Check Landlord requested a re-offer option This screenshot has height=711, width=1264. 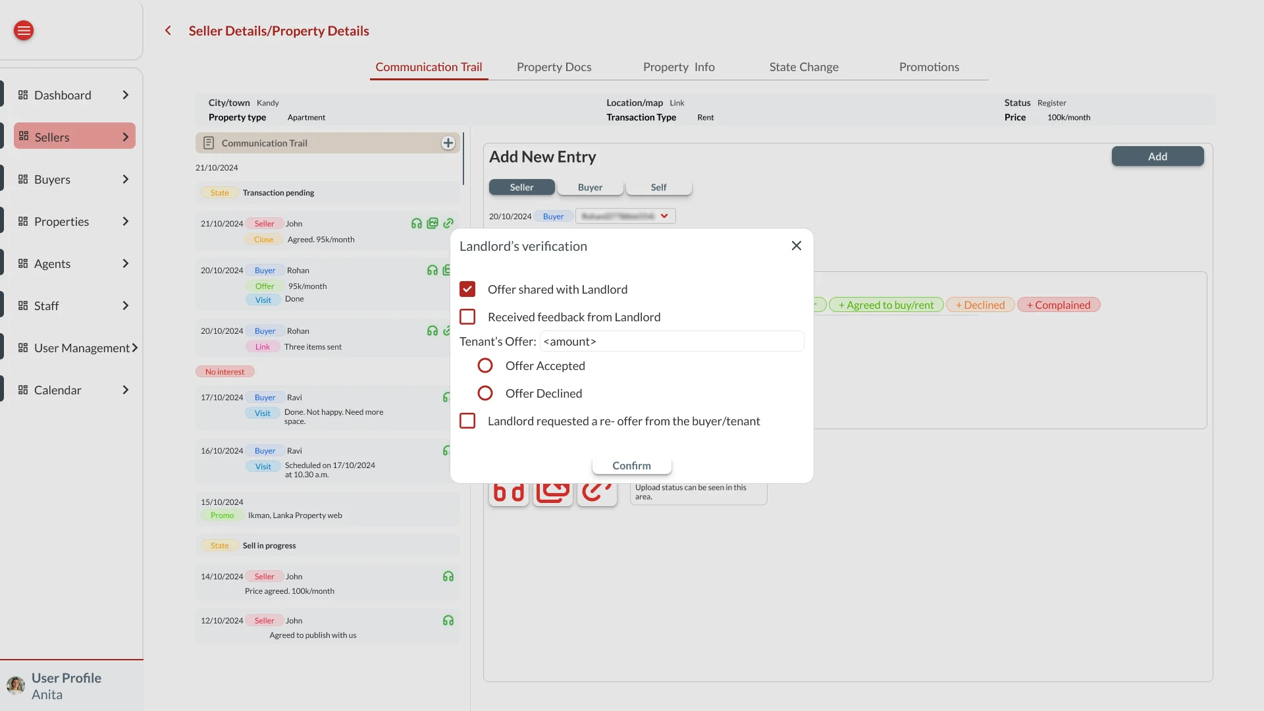point(467,421)
